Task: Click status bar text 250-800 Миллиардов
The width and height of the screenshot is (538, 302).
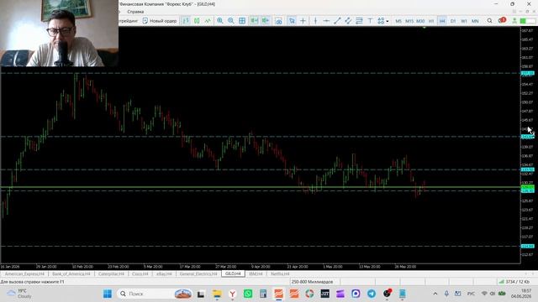Action: coord(312,282)
